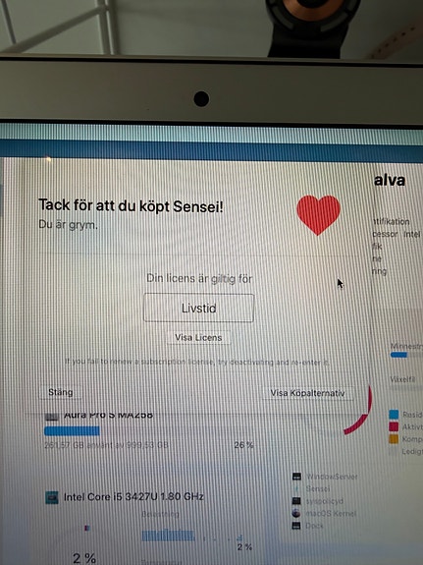Viewport: 423px width, 565px height.
Task: Select the Dock process icon
Action: tap(296, 526)
